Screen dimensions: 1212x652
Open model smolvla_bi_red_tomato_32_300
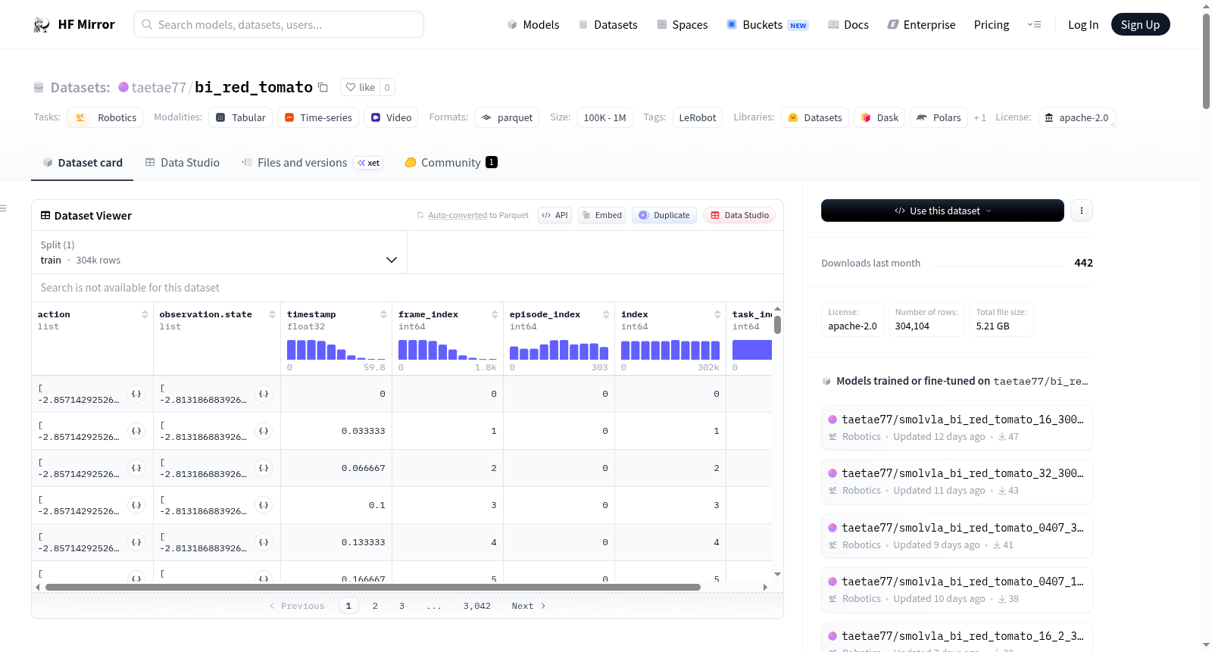957,482
